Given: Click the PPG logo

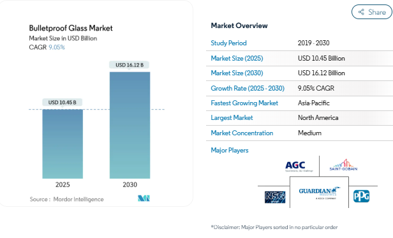Looking at the screenshot, I should tap(361, 196).
